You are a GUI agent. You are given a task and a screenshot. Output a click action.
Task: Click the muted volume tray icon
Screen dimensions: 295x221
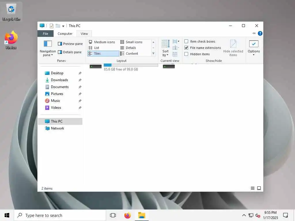point(258,215)
